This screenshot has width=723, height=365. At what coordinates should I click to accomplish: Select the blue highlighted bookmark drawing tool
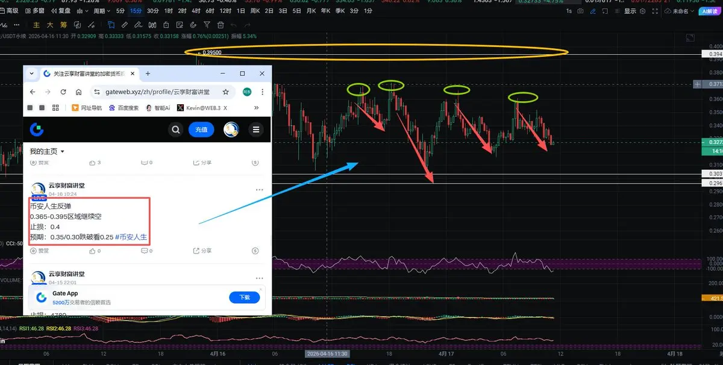click(x=111, y=25)
